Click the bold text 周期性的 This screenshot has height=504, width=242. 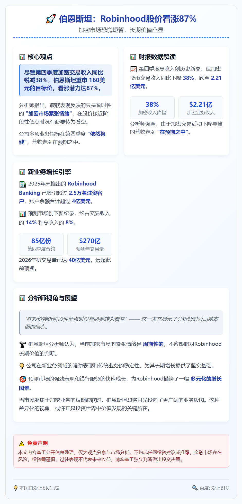[x=153, y=344]
